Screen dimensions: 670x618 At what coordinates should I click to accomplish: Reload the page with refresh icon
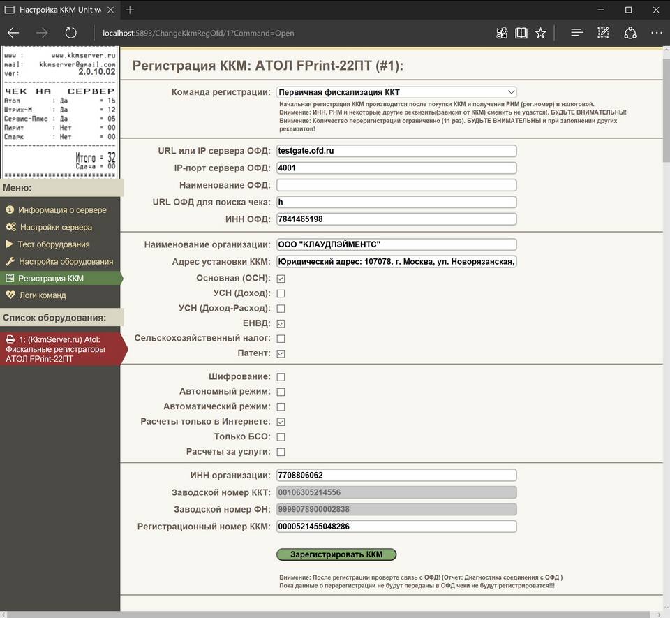pos(70,33)
